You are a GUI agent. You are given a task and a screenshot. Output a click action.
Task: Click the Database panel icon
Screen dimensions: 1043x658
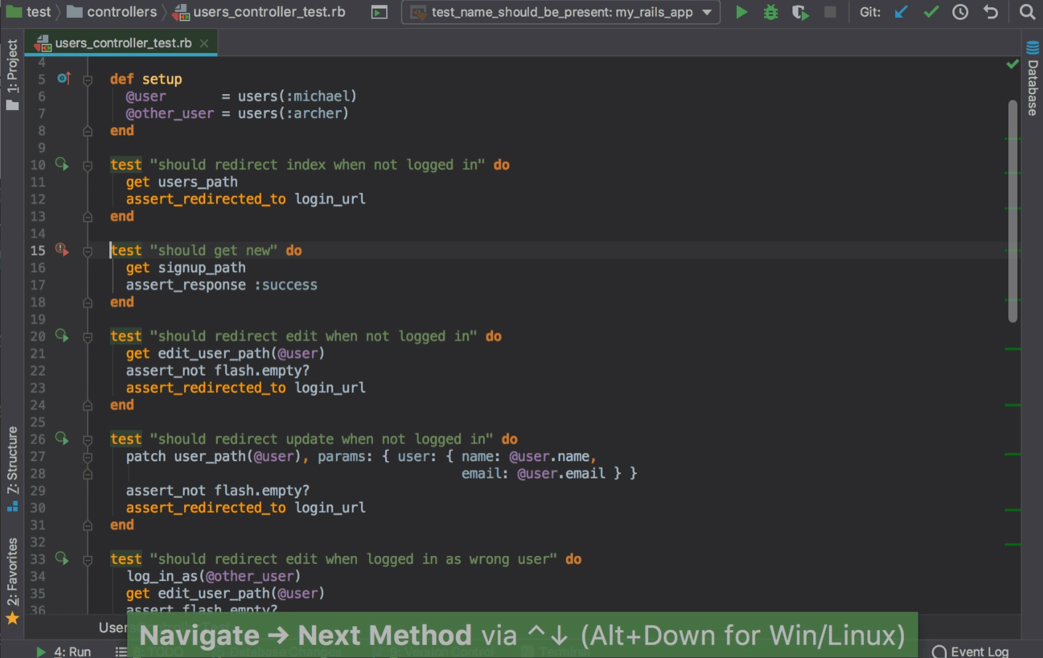(x=1032, y=48)
